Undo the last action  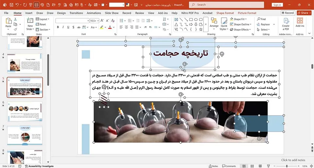(17, 5)
